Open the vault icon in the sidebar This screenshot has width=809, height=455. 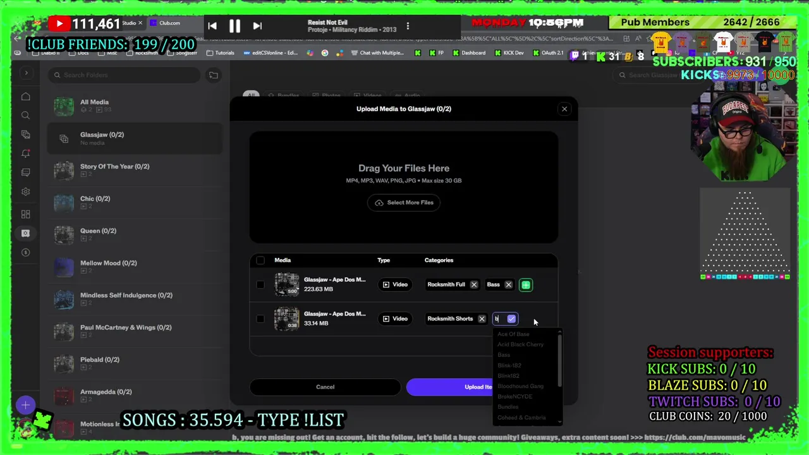tap(25, 233)
